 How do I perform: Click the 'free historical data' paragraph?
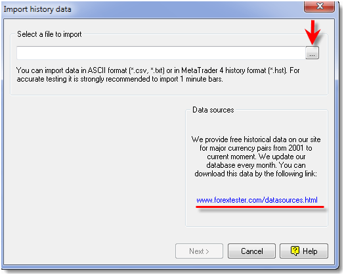click(256, 157)
